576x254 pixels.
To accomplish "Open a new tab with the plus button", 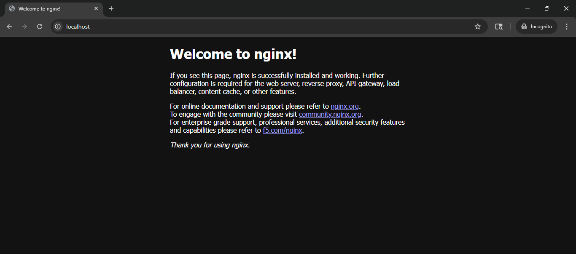I will click(111, 8).
